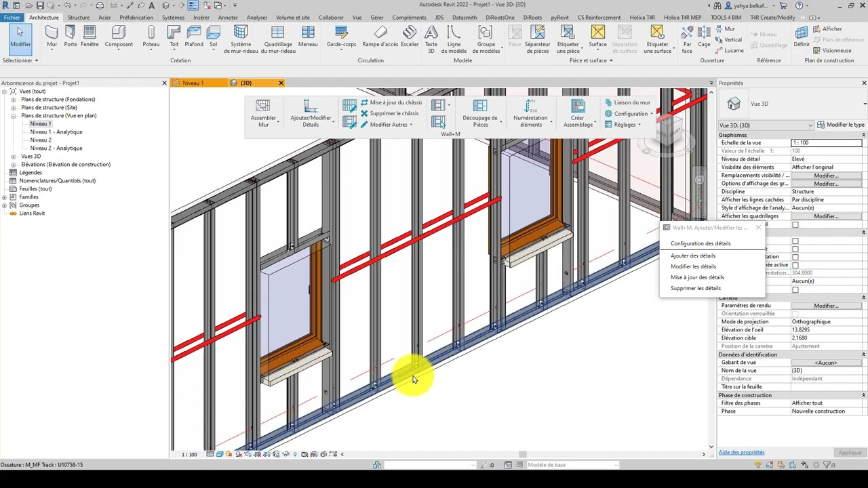This screenshot has width=868, height=488.
Task: Click Modifier button for Paramètres de rendu
Action: tap(826, 306)
